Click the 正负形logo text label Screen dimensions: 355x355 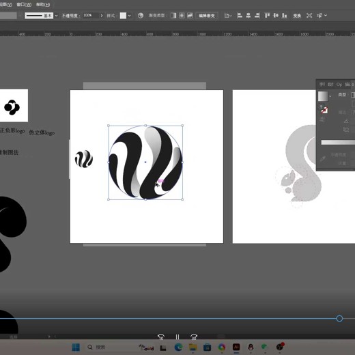(x=12, y=130)
